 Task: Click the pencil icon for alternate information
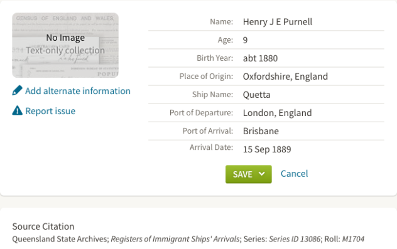(x=17, y=90)
